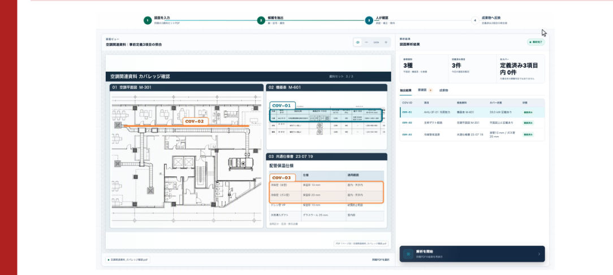Click the 別種PDFを選択 link
The width and height of the screenshot is (613, 275).
pos(381,260)
